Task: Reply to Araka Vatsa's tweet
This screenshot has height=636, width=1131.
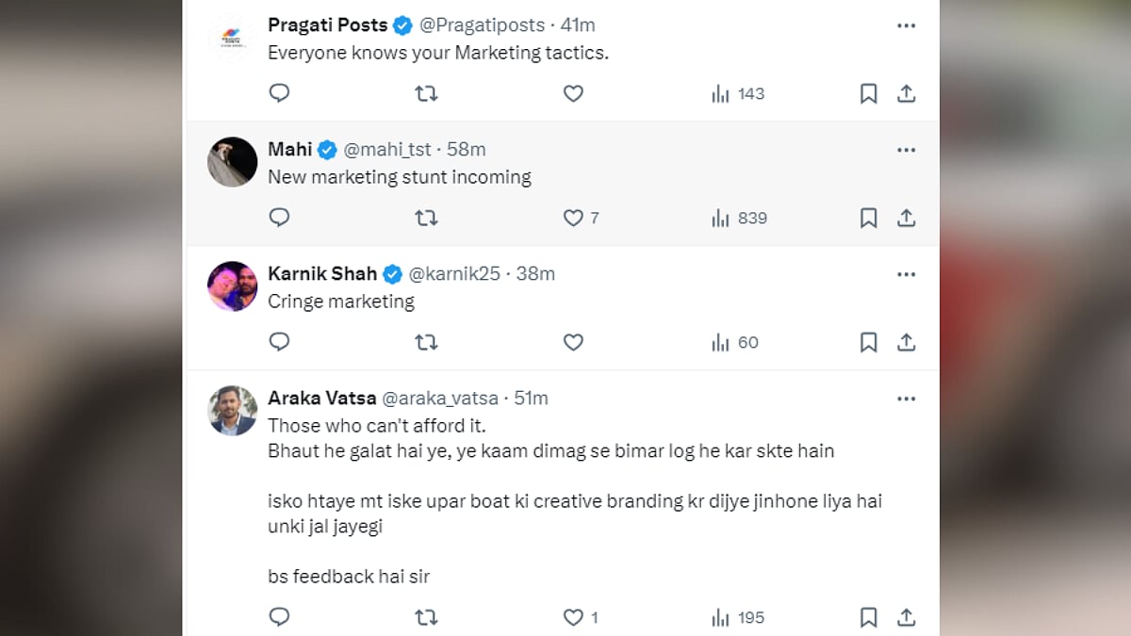Action: (x=279, y=617)
